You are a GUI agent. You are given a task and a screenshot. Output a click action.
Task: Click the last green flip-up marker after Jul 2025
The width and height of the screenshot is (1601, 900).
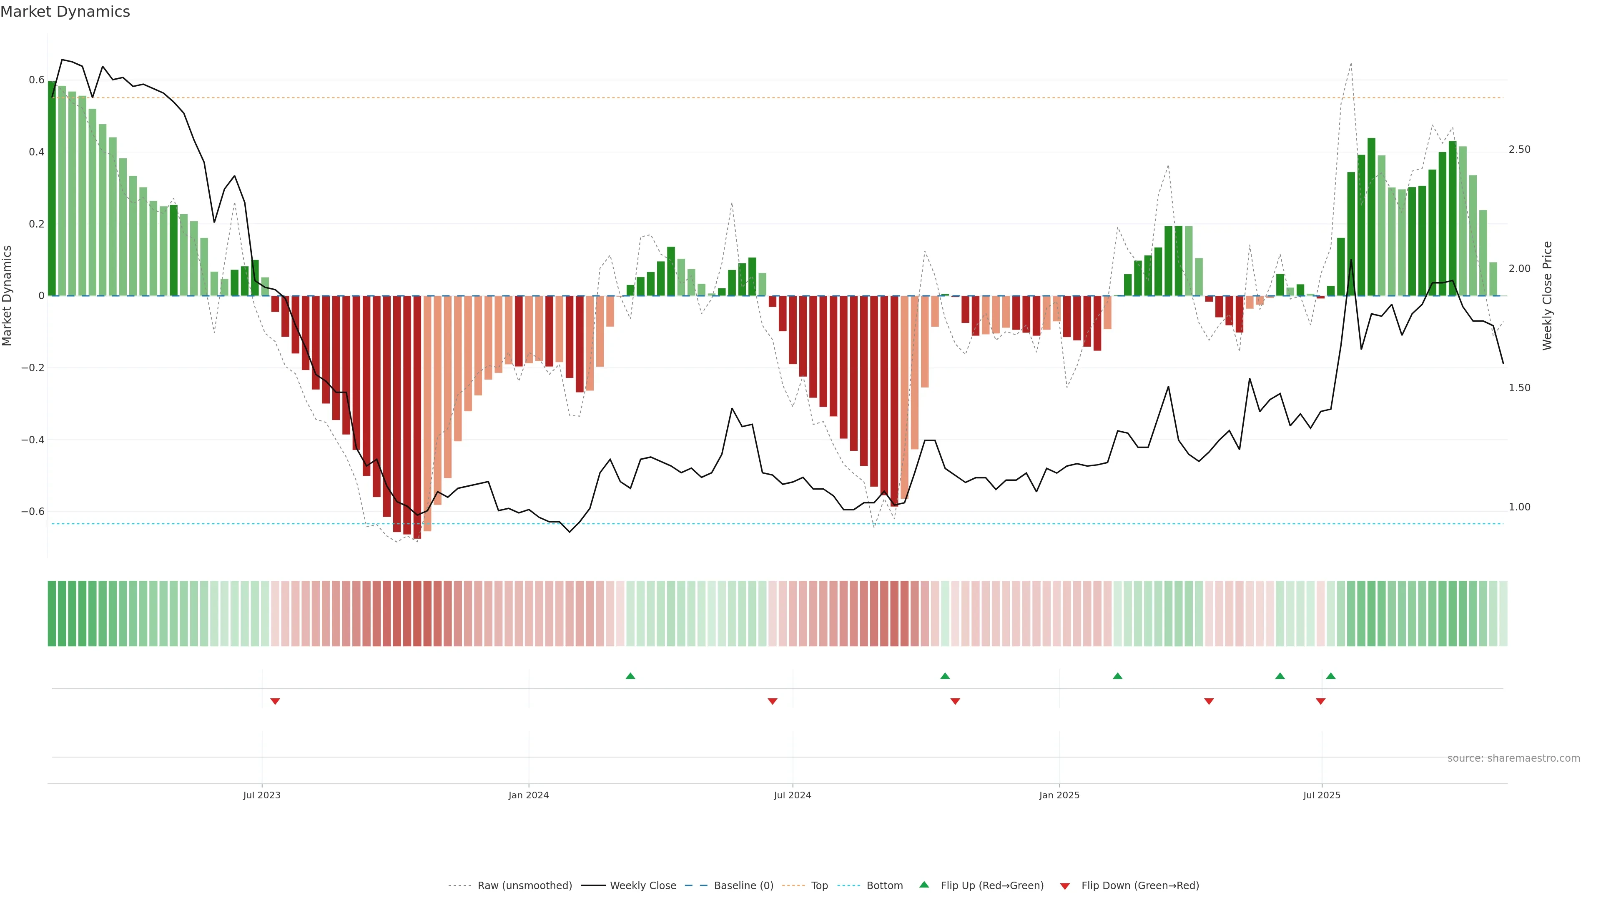tap(1331, 676)
